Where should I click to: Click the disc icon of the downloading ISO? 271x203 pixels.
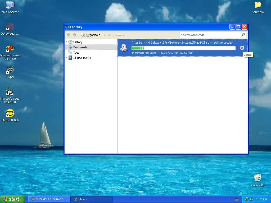click(124, 48)
